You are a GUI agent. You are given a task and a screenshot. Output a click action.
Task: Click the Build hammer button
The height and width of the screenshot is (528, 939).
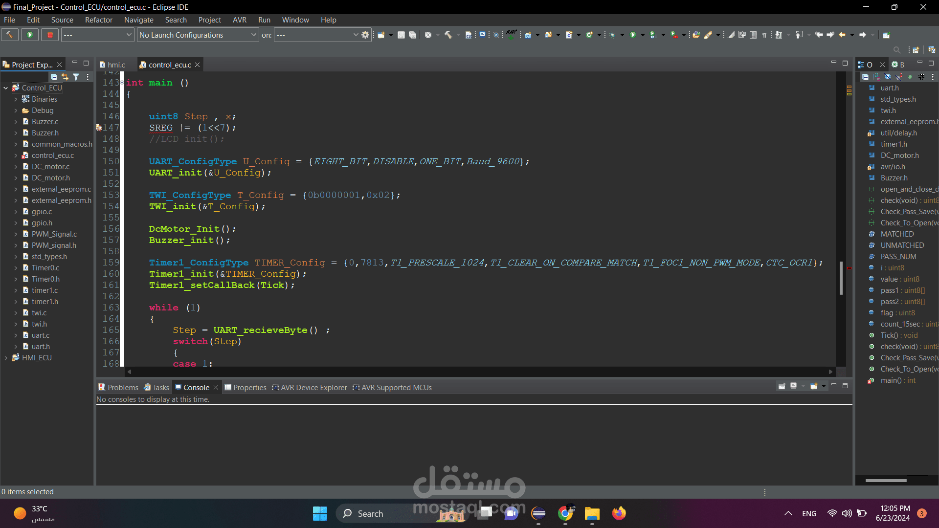click(x=10, y=35)
